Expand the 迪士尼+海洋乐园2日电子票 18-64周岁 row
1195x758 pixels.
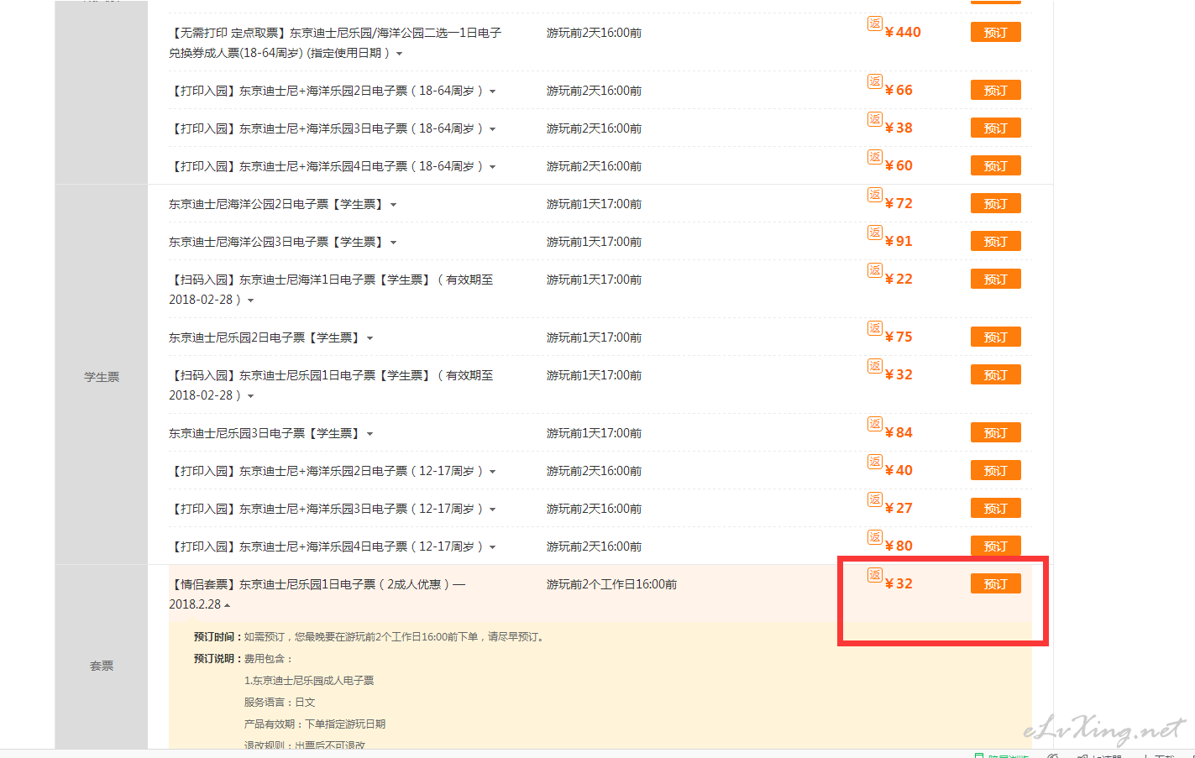492,91
